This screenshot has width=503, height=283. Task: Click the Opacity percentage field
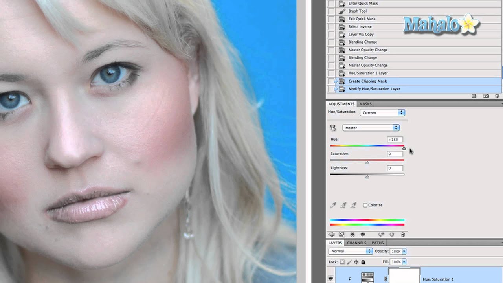[x=396, y=251]
